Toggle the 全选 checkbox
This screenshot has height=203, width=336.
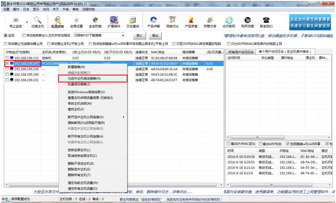click(6, 35)
